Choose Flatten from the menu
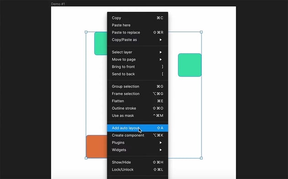The height and width of the screenshot is (179, 288). coord(138,101)
